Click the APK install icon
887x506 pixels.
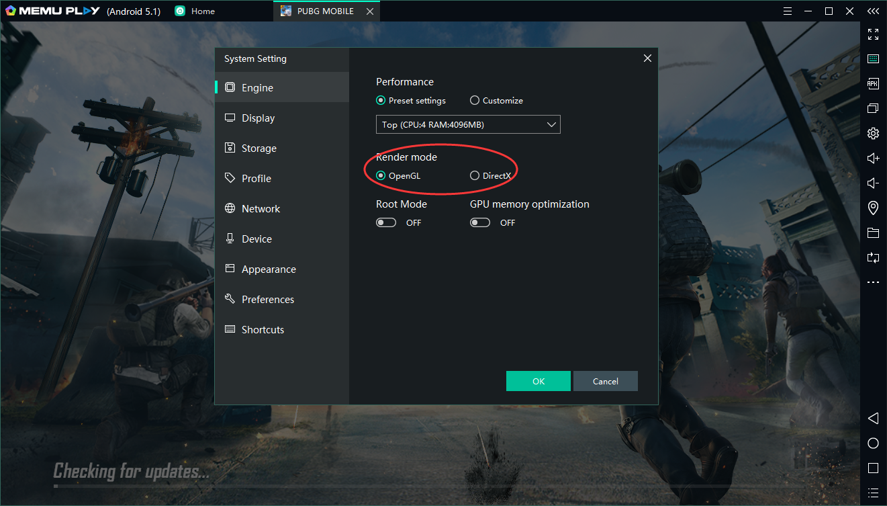click(x=873, y=84)
